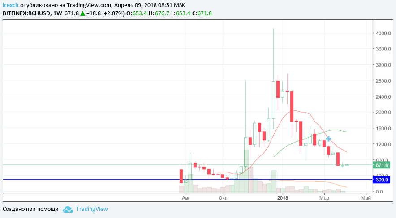The height and width of the screenshot is (218, 396).
Task: Click the Создано при помощи caption text
Action: click(30, 209)
